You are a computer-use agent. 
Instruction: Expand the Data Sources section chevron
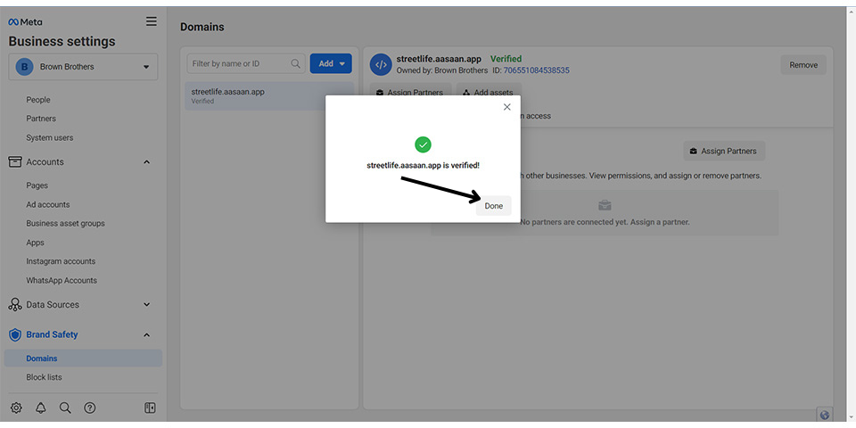click(146, 305)
